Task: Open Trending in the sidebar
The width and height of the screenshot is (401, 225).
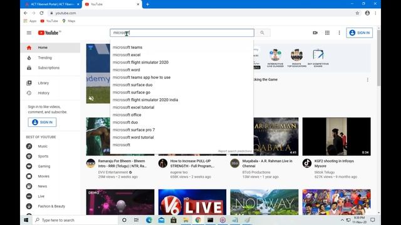Action: pos(50,57)
